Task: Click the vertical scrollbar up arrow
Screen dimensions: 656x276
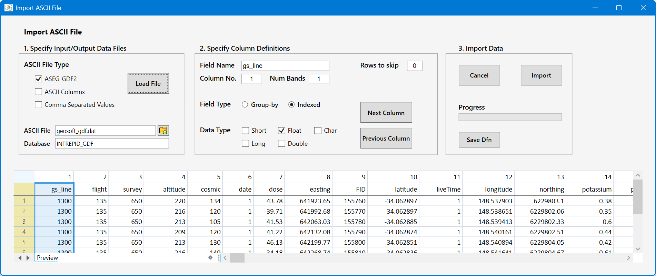Action: [638, 175]
